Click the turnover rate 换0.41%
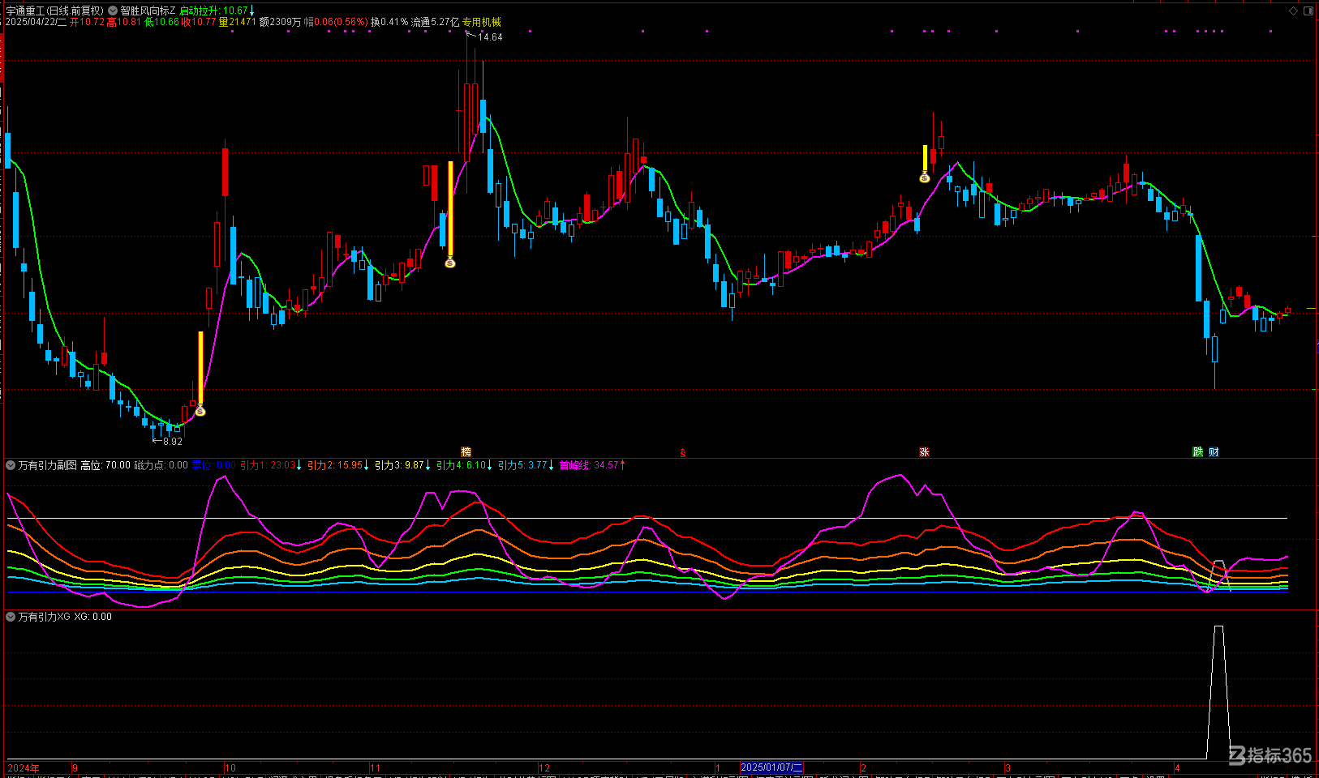 389,22
